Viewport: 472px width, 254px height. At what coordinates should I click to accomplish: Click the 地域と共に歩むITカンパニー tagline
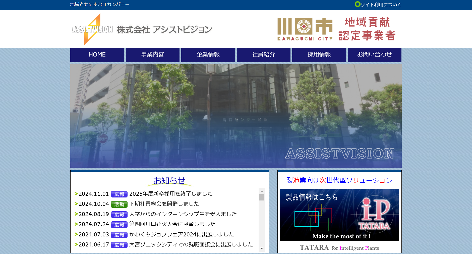point(100,4)
